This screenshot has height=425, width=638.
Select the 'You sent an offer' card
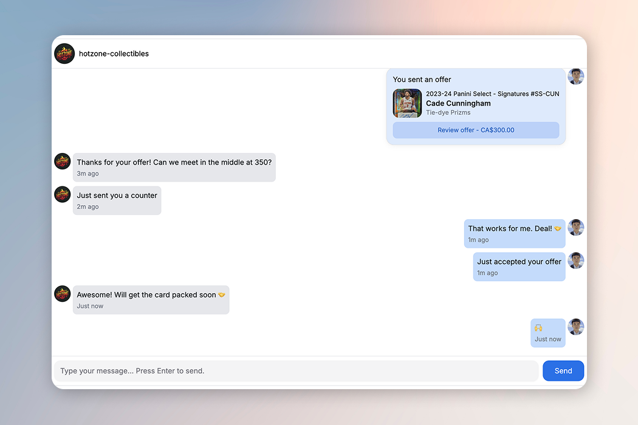tap(476, 106)
